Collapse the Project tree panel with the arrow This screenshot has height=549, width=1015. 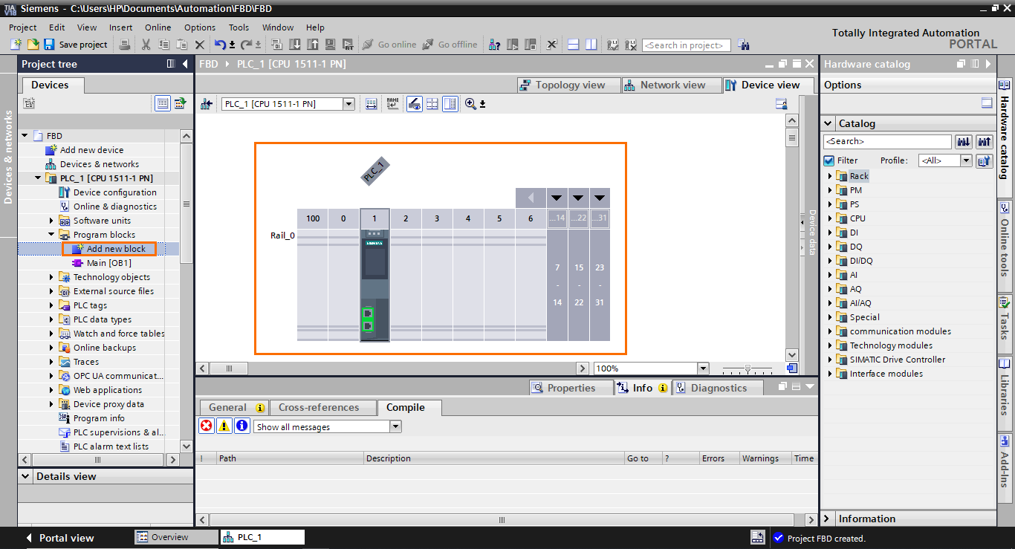pos(185,64)
